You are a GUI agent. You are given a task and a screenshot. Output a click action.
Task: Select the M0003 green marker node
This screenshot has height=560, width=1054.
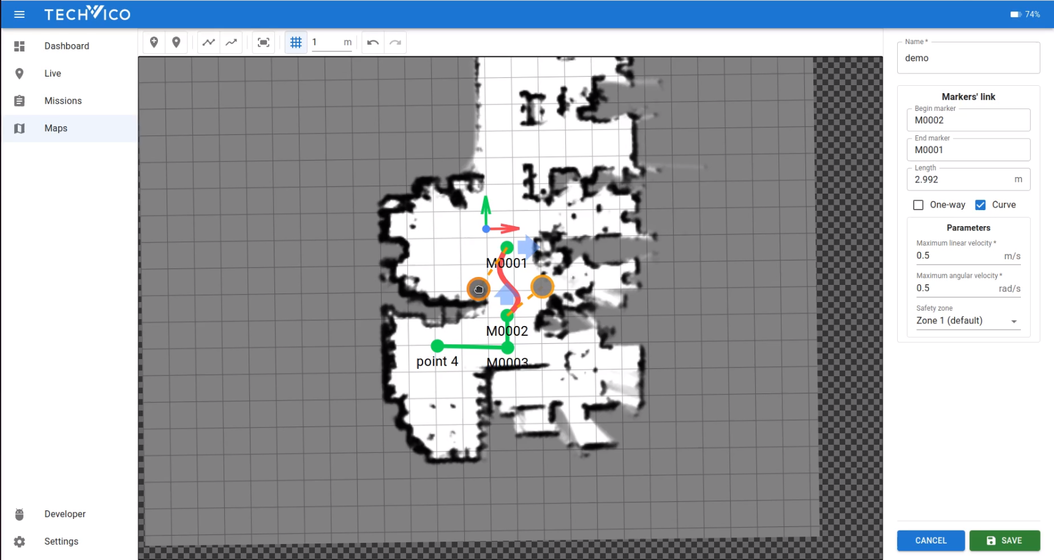508,347
